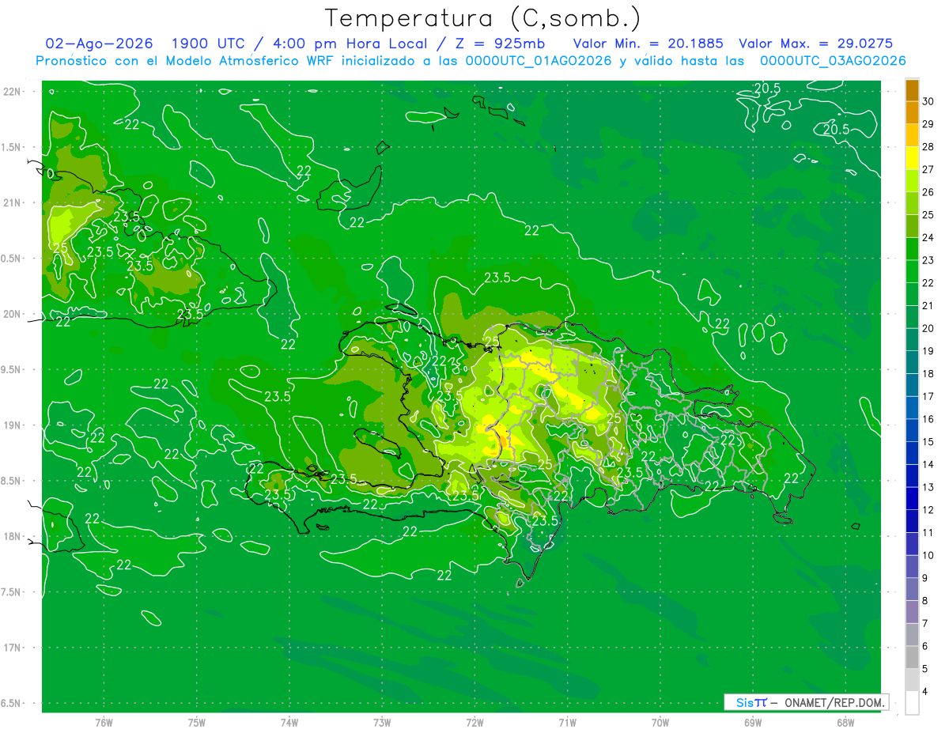Pick the white band below 4 on scale
949x733 pixels.
(912, 703)
